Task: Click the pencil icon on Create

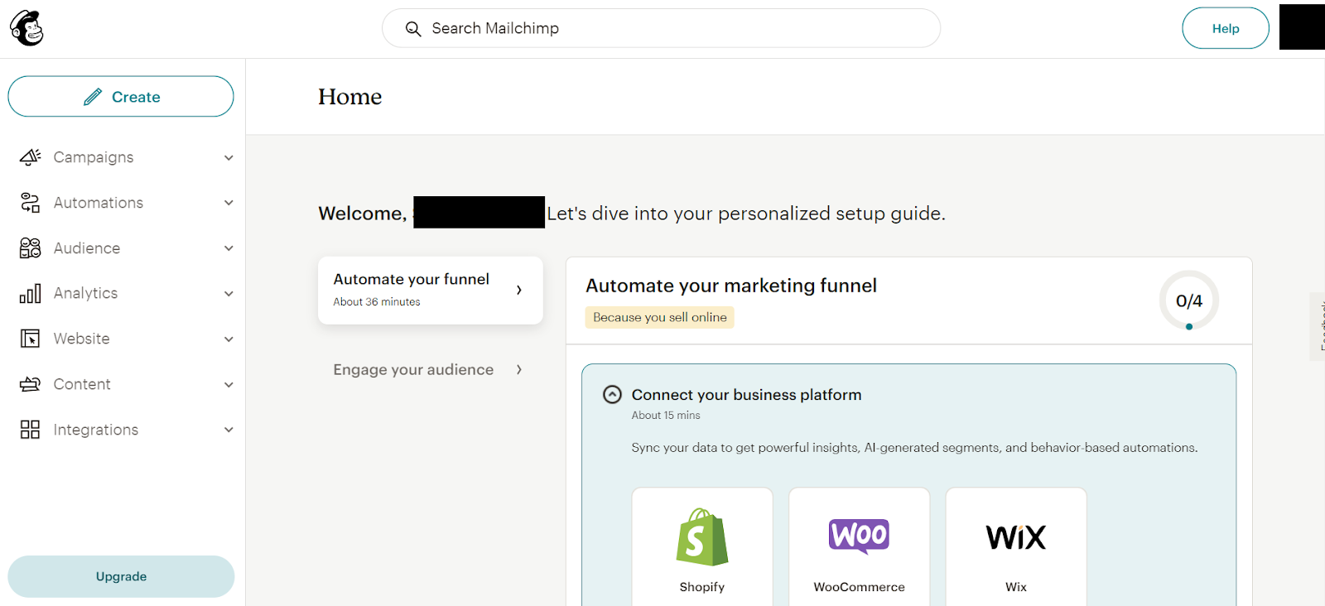Action: pyautogui.click(x=93, y=97)
